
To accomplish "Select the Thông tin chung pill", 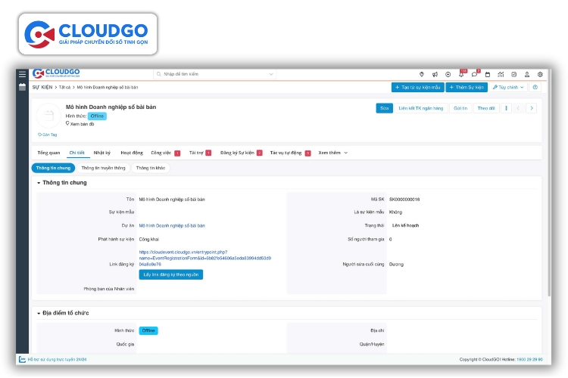I will [53, 168].
